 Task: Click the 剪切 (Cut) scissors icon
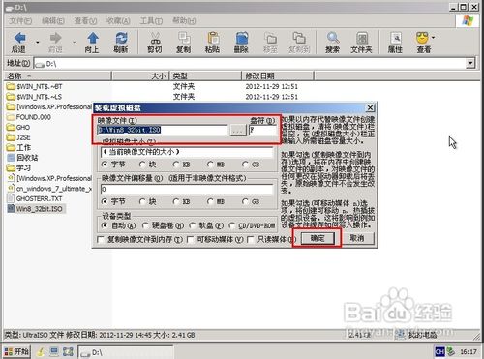(x=155, y=38)
